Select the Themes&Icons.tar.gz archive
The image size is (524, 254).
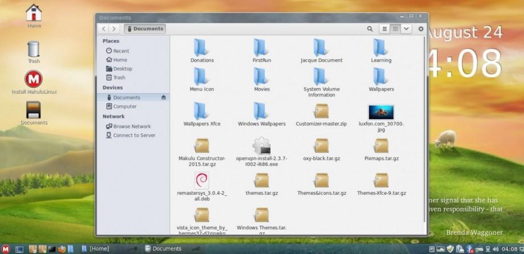321,184
